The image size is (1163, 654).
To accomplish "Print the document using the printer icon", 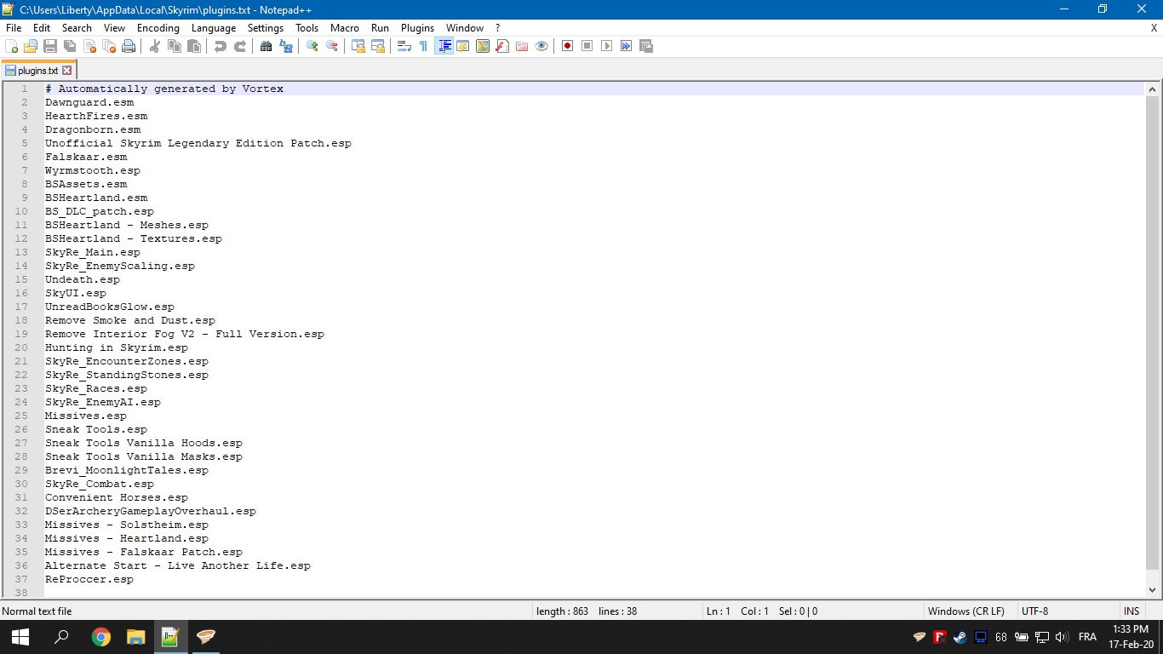I will 129,46.
